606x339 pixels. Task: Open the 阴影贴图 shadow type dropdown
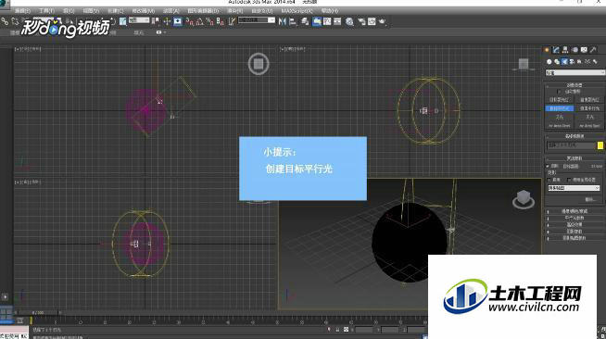574,188
